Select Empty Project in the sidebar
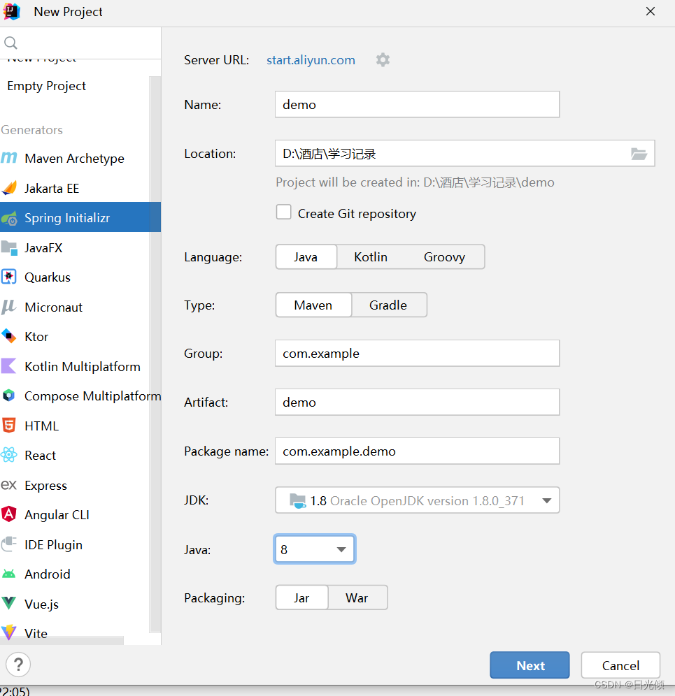Screen dimensions: 675x696 47,86
